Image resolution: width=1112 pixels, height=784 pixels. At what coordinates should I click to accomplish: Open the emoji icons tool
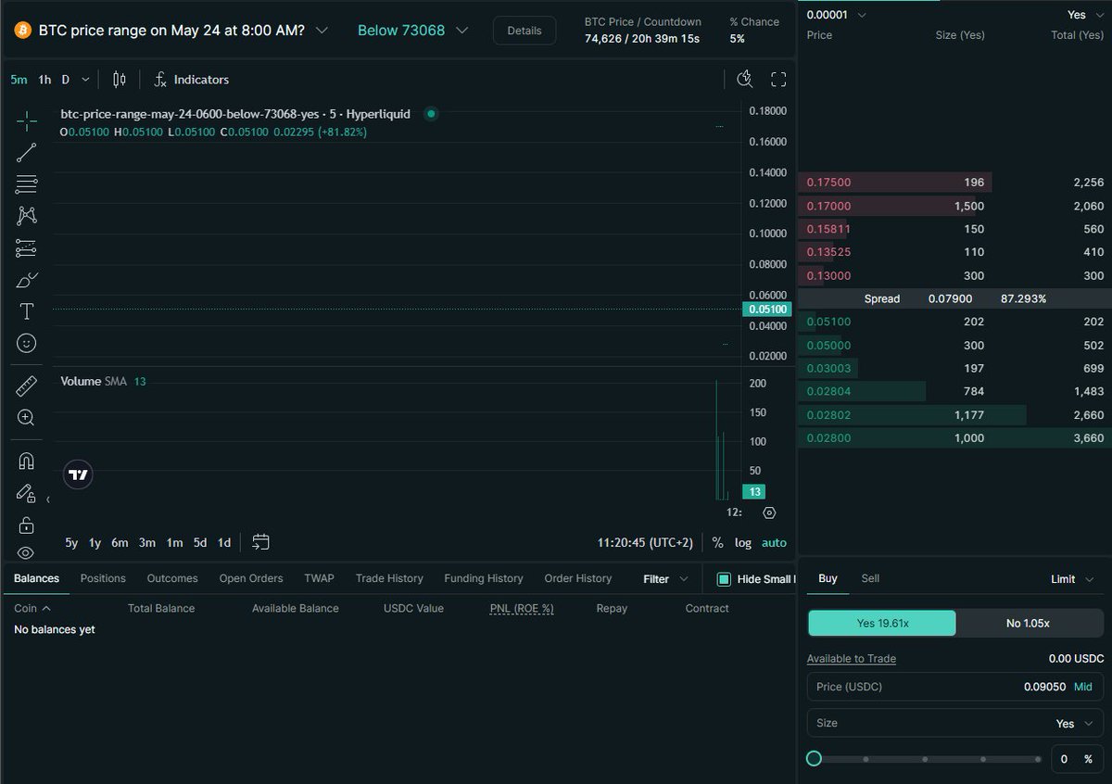click(x=27, y=343)
